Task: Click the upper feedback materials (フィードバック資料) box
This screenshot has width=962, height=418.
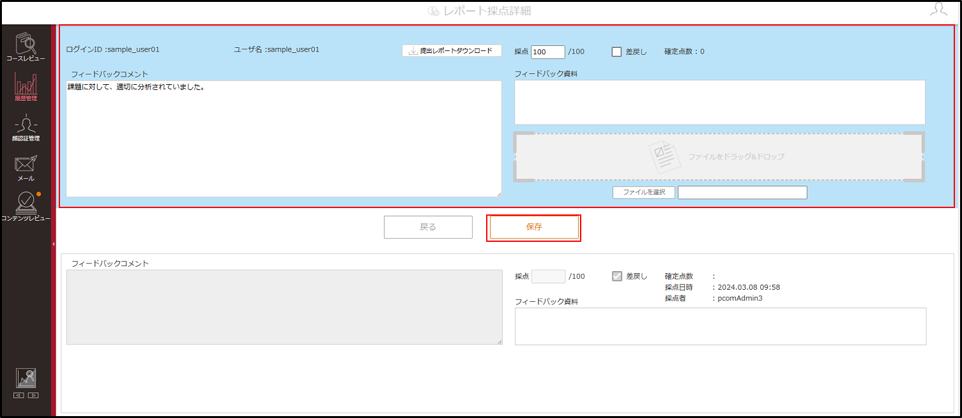Action: [x=720, y=102]
